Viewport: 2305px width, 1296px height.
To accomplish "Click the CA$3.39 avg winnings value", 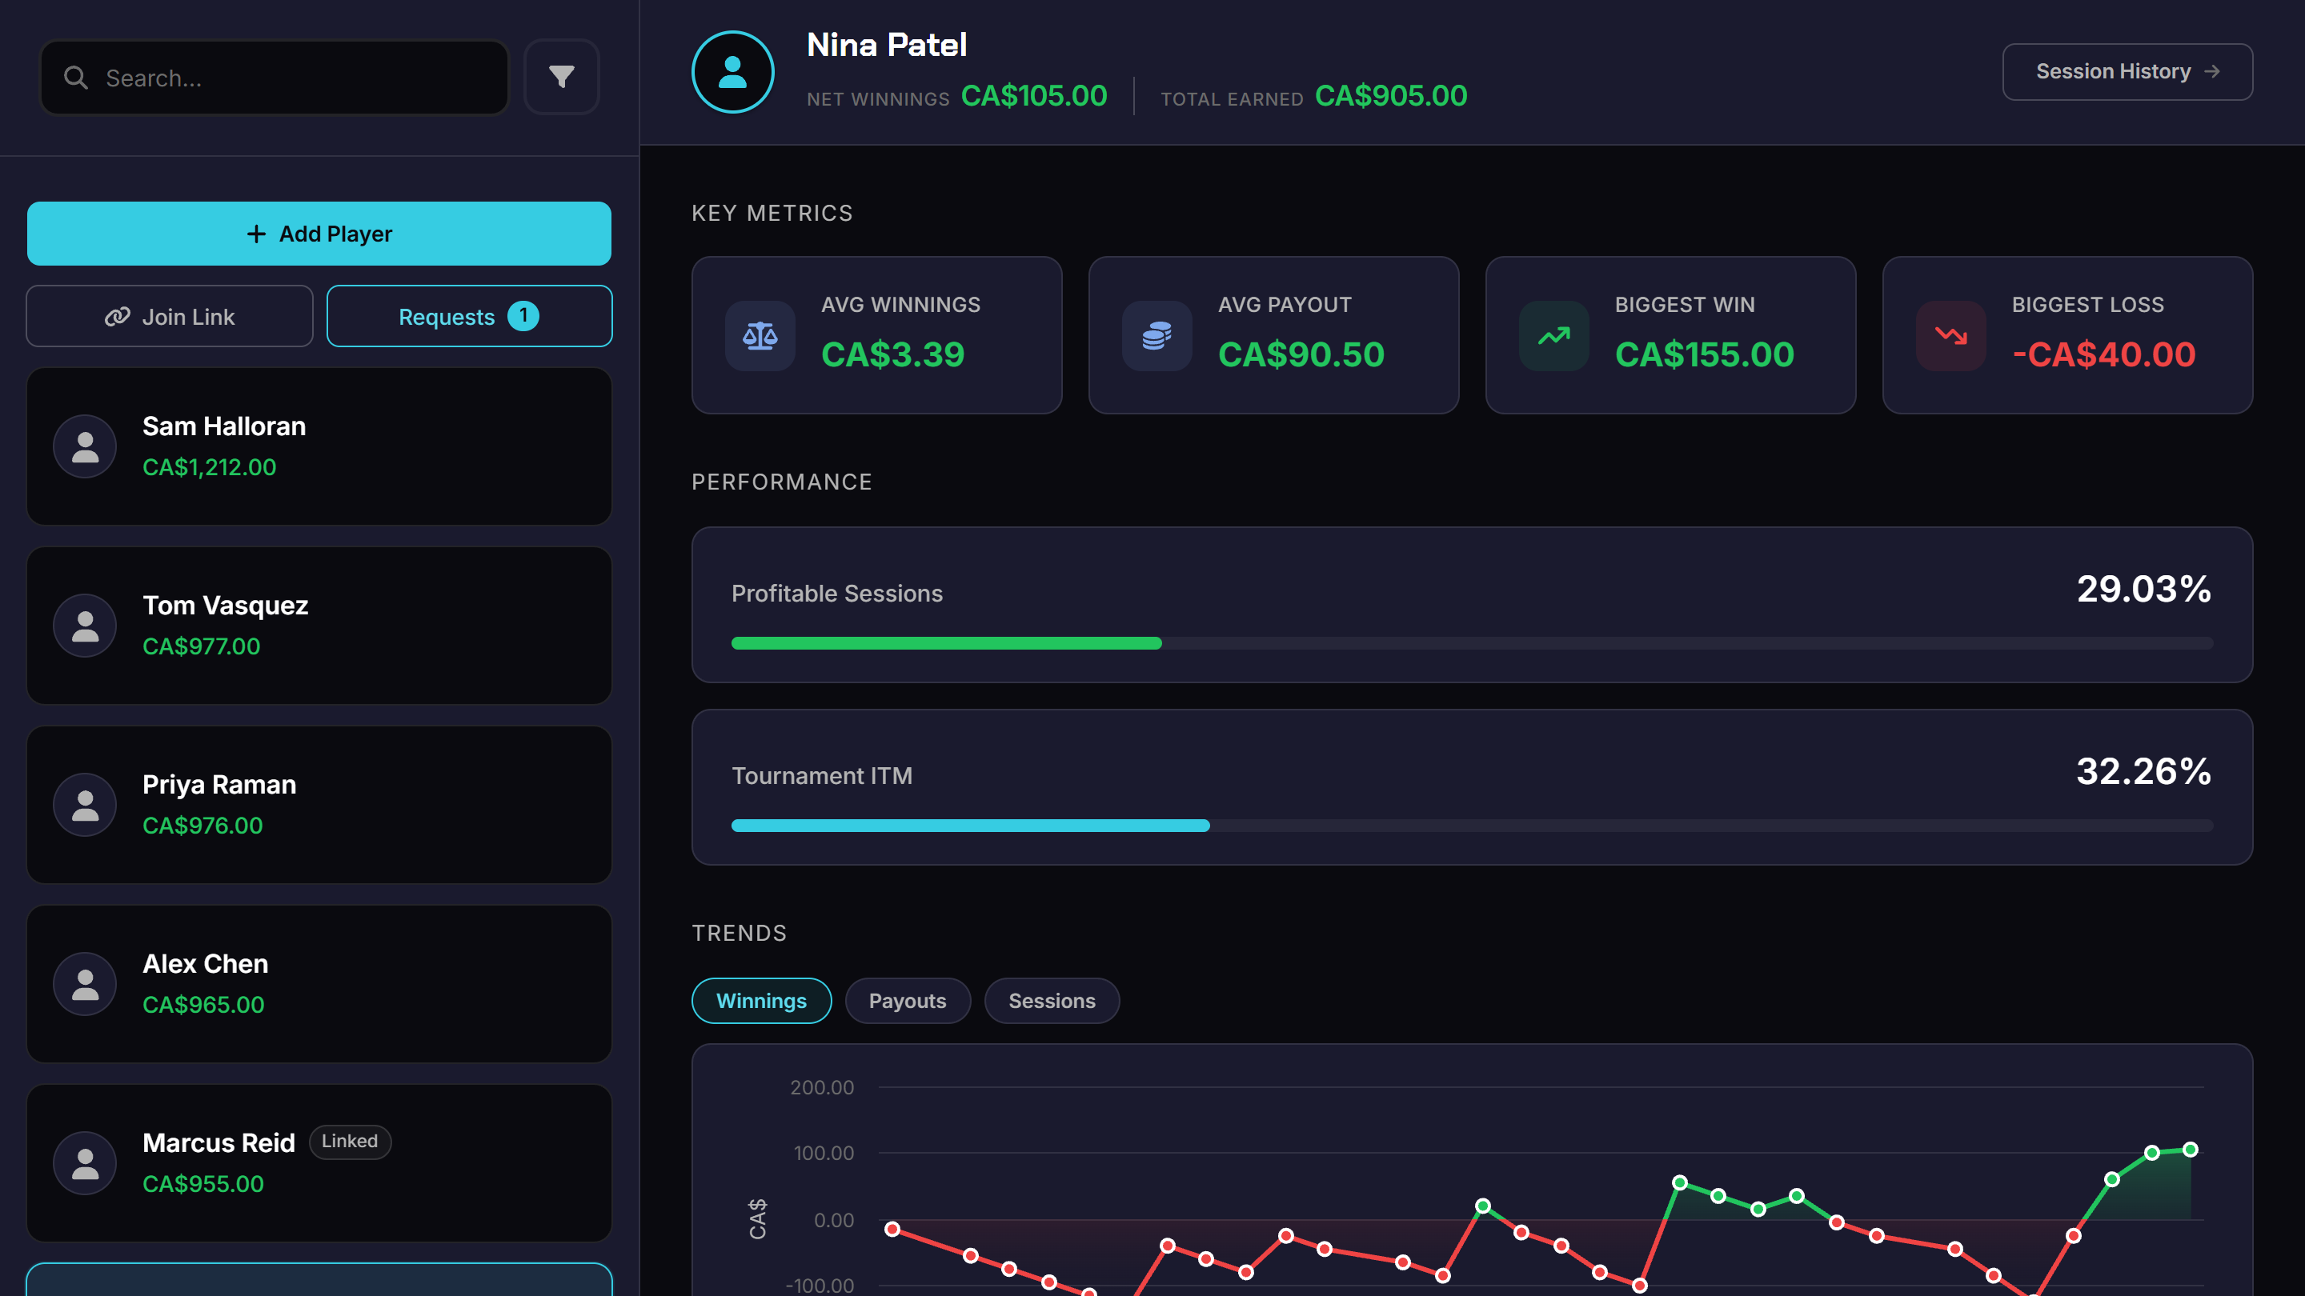I will [x=892, y=354].
